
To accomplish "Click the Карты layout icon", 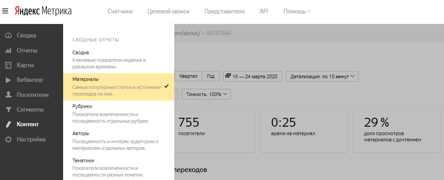I will (8, 65).
